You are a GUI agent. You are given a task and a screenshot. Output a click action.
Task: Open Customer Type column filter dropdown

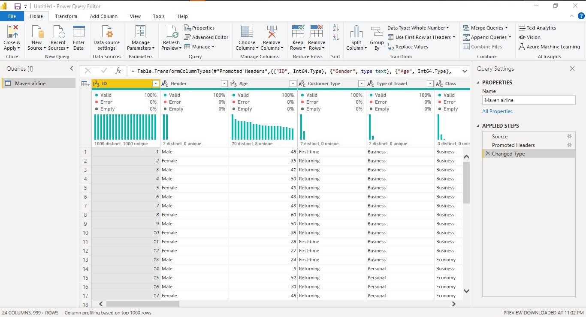tap(361, 84)
